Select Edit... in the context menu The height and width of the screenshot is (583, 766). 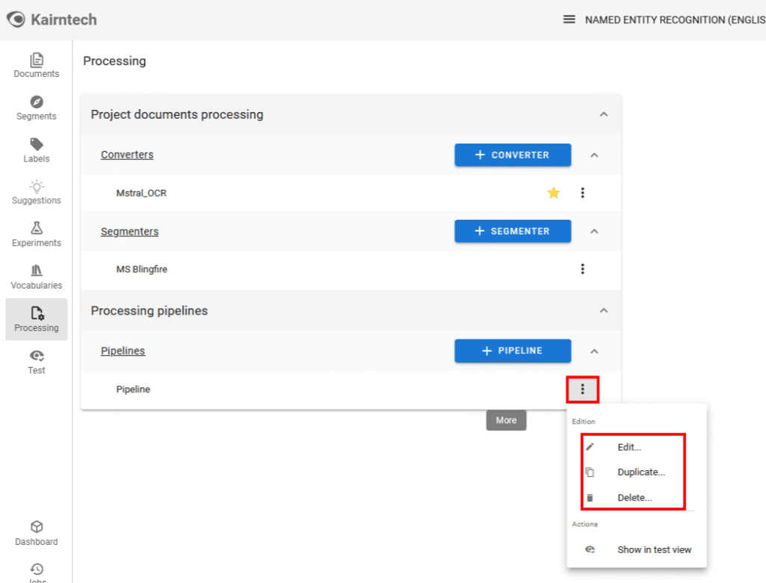point(629,447)
